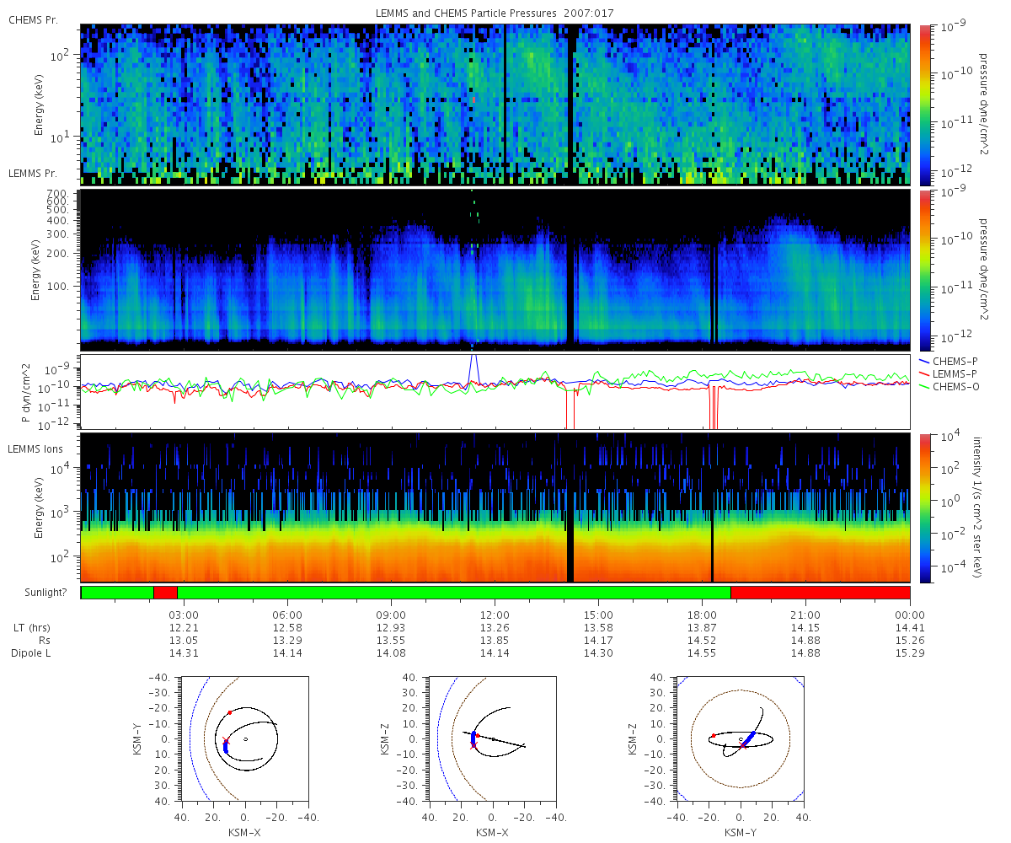The height and width of the screenshot is (843, 1011).
Task: Select the 'LEMMS Pr.' panel label
Action: (33, 173)
